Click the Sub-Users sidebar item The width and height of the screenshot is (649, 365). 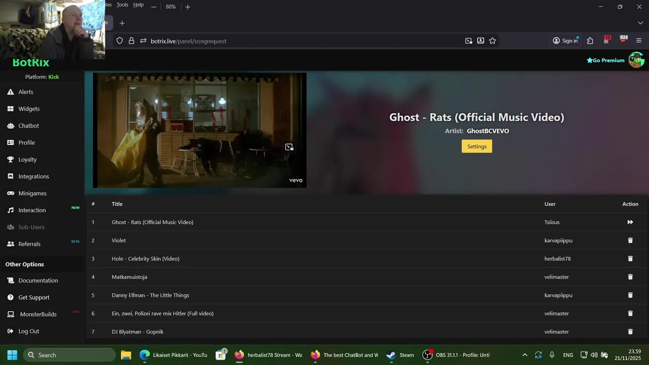[31, 227]
